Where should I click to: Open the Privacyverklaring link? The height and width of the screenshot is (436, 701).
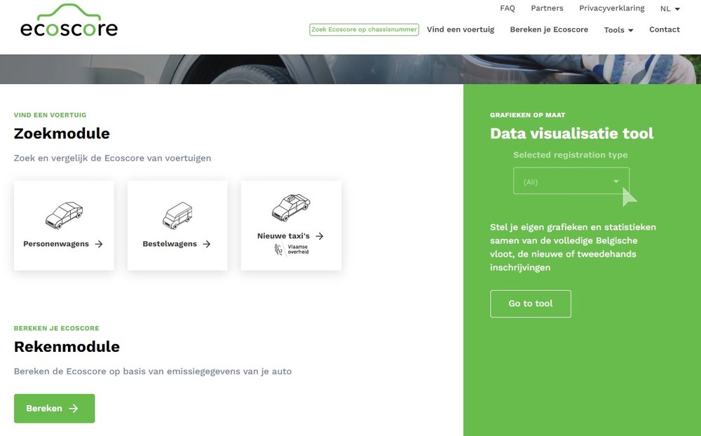point(611,8)
